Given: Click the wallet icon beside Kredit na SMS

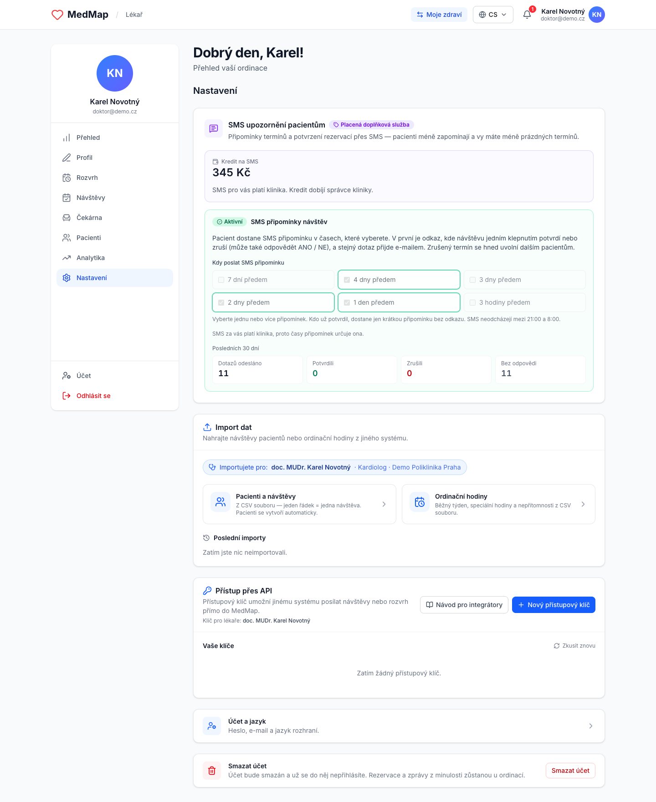Looking at the screenshot, I should [215, 162].
